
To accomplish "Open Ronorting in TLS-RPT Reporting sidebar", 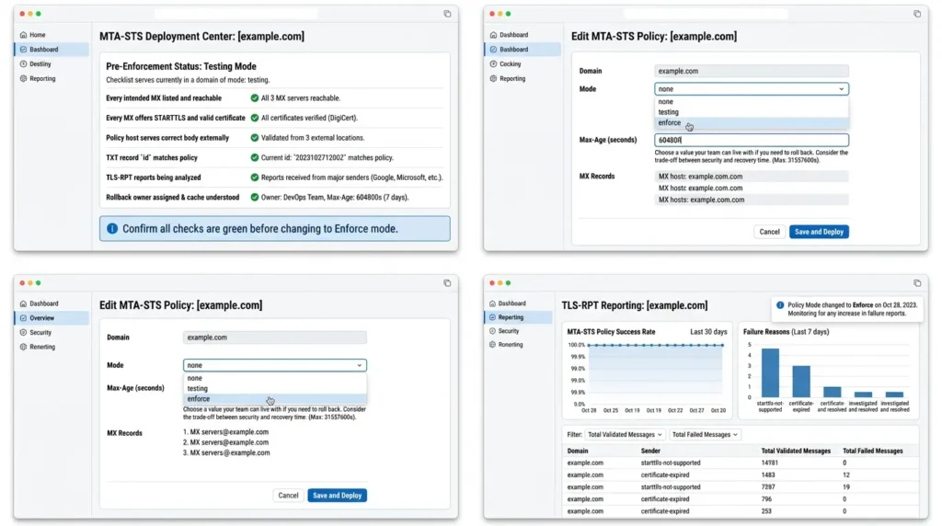I will (x=510, y=345).
